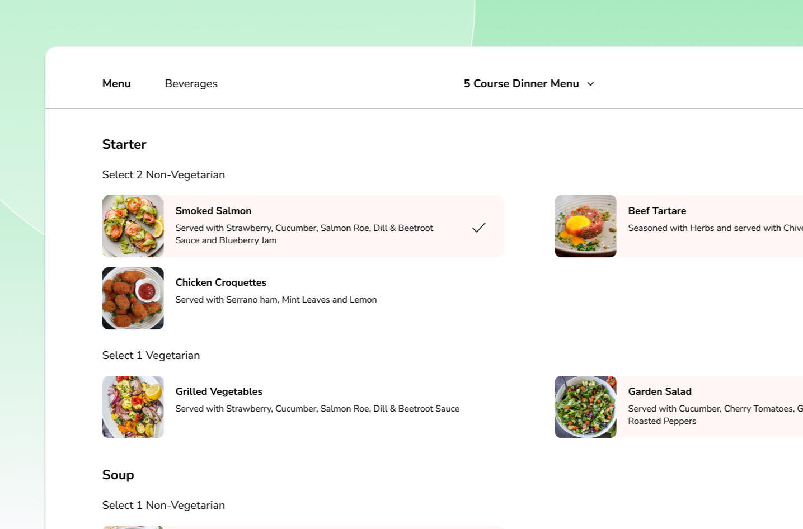This screenshot has height=529, width=803.
Task: Open the Menu tab
Action: (116, 83)
